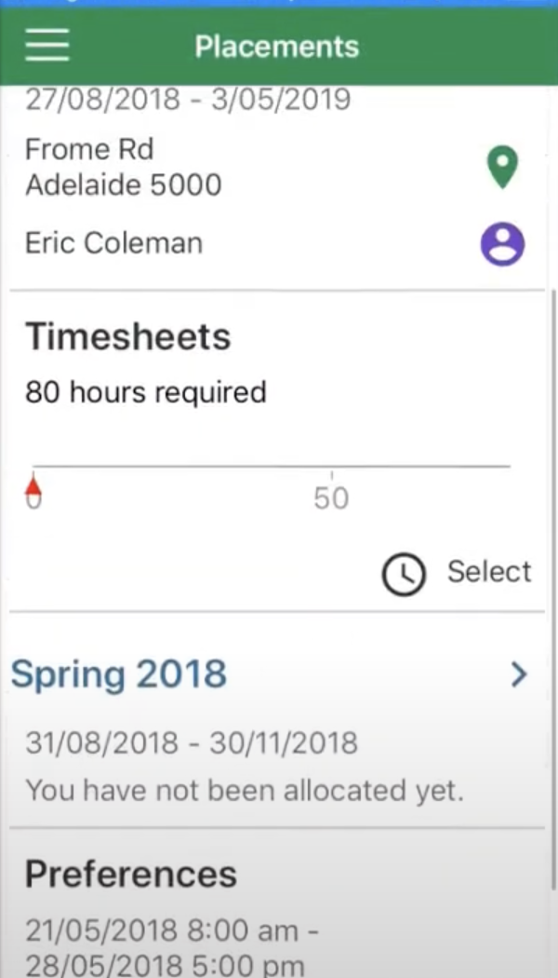The image size is (558, 978).
Task: Open the hamburger navigation menu
Action: pos(47,46)
